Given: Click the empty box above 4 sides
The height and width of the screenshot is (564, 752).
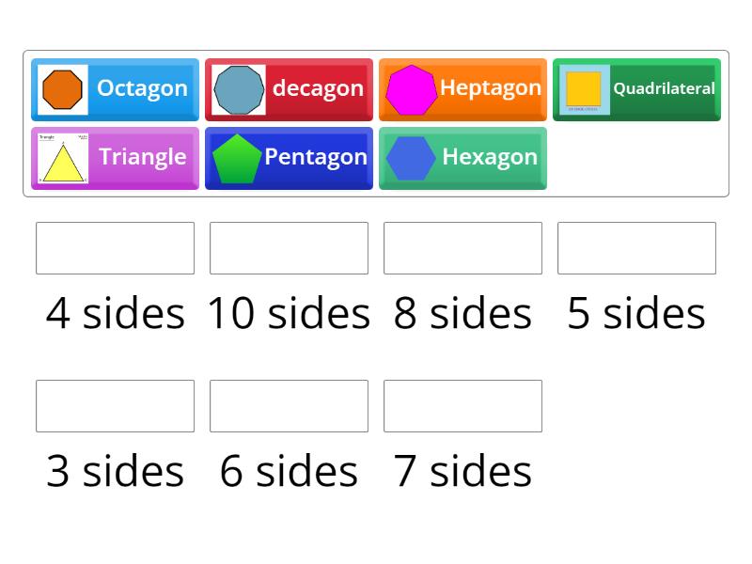Looking at the screenshot, I should (x=115, y=248).
